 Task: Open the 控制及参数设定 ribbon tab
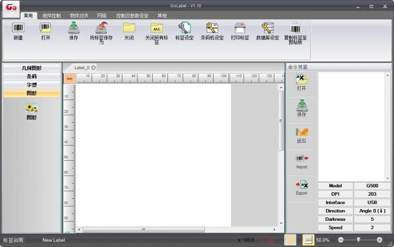132,16
